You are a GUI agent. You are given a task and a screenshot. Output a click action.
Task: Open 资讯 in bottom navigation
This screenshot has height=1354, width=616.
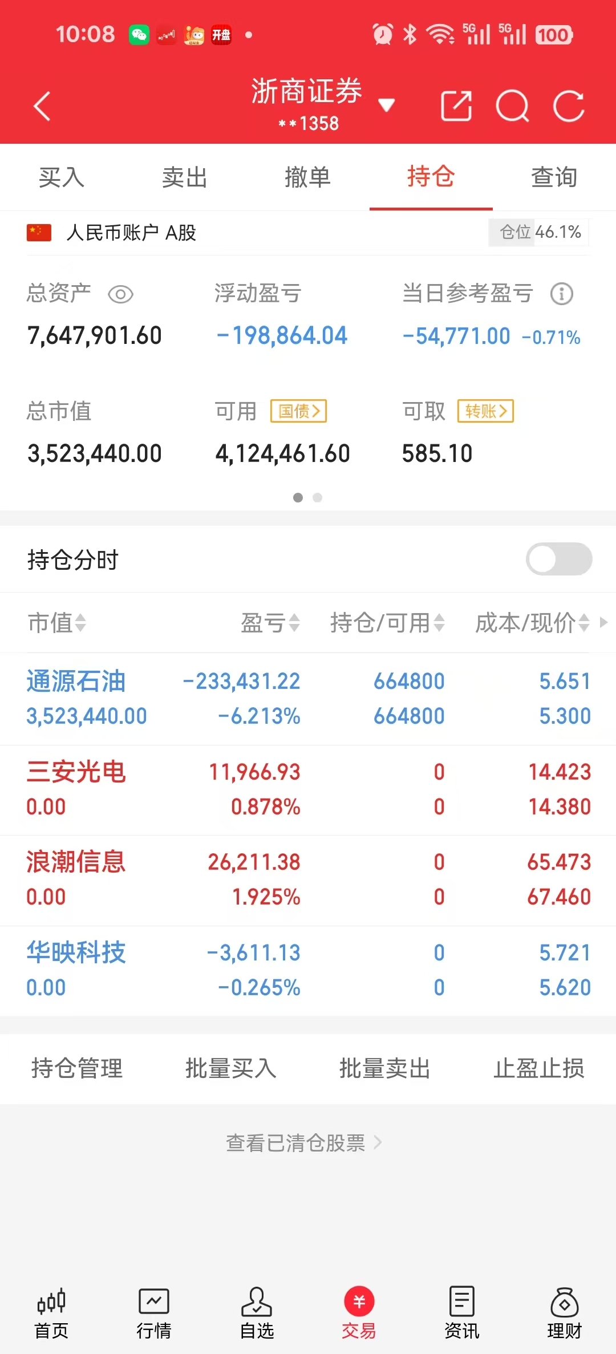coord(462,1314)
